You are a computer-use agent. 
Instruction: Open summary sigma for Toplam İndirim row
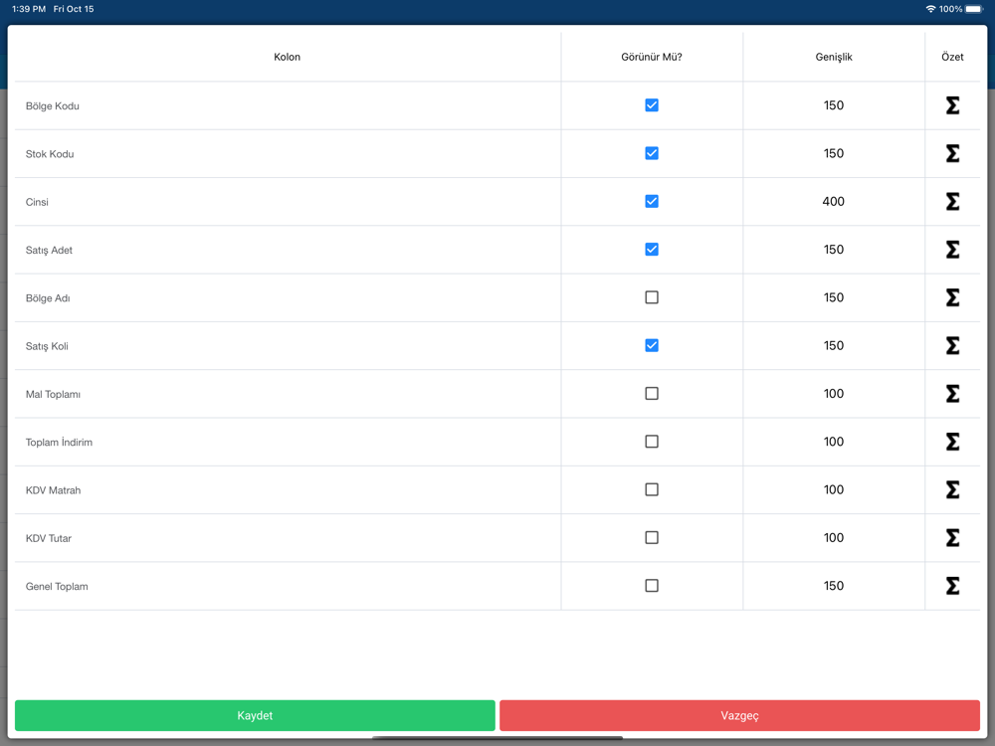[952, 442]
